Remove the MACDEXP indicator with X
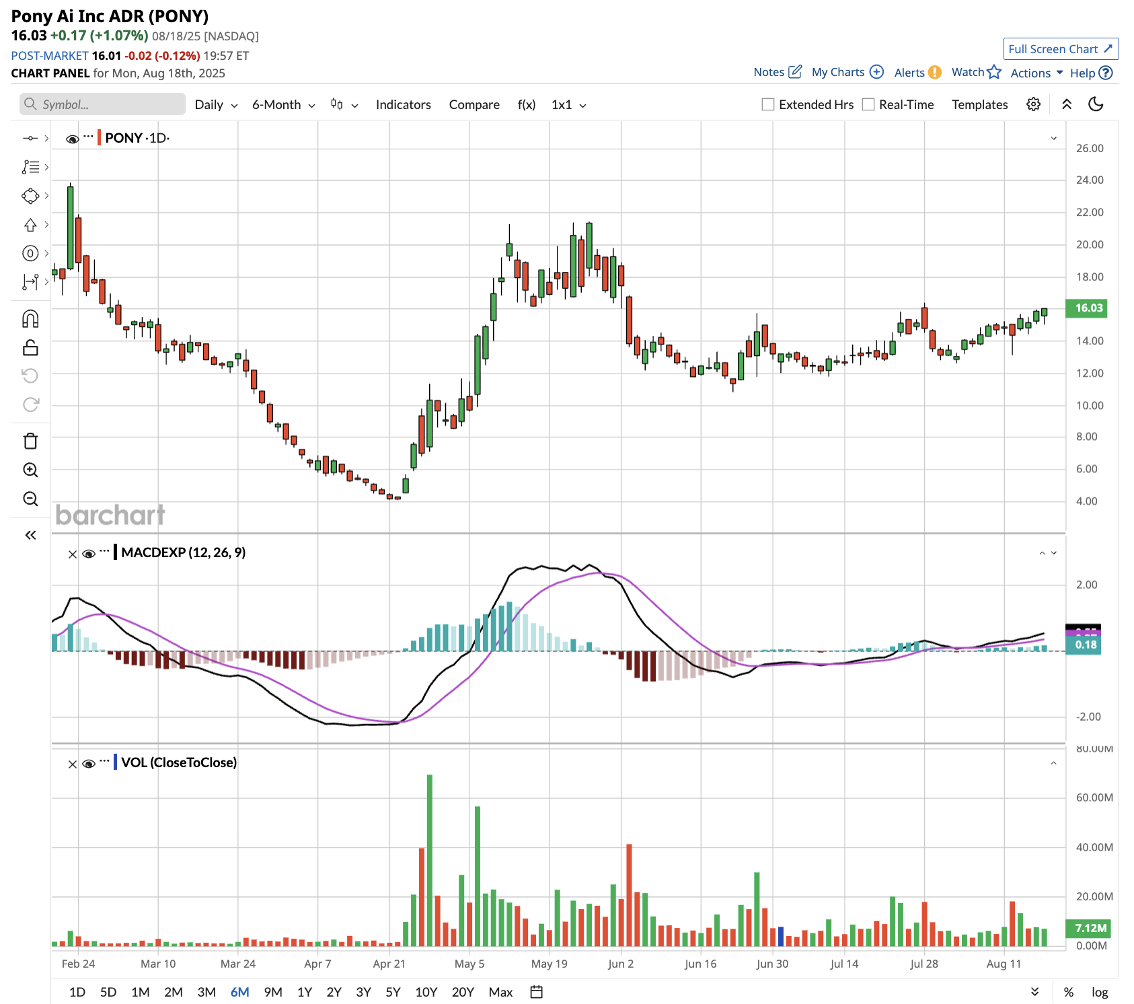The width and height of the screenshot is (1134, 1004). 73,554
